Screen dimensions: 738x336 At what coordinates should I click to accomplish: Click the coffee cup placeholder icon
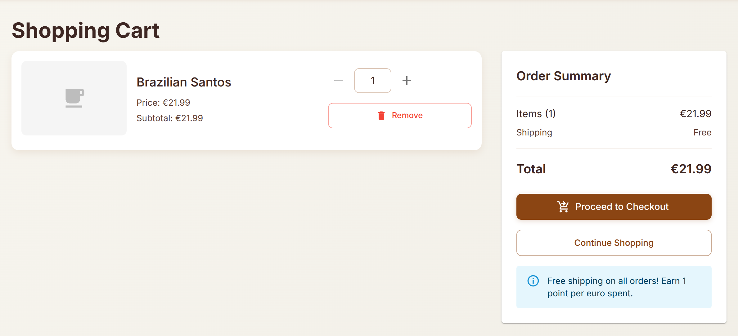[x=74, y=98]
